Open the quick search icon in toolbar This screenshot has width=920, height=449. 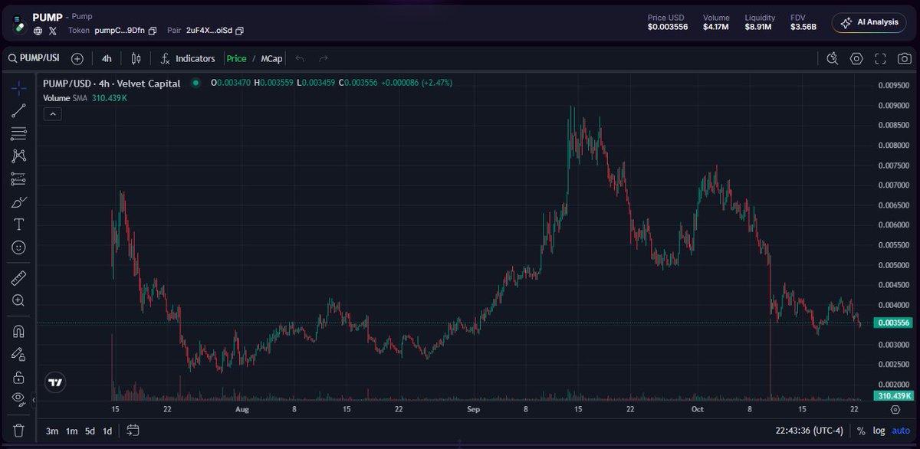(833, 59)
